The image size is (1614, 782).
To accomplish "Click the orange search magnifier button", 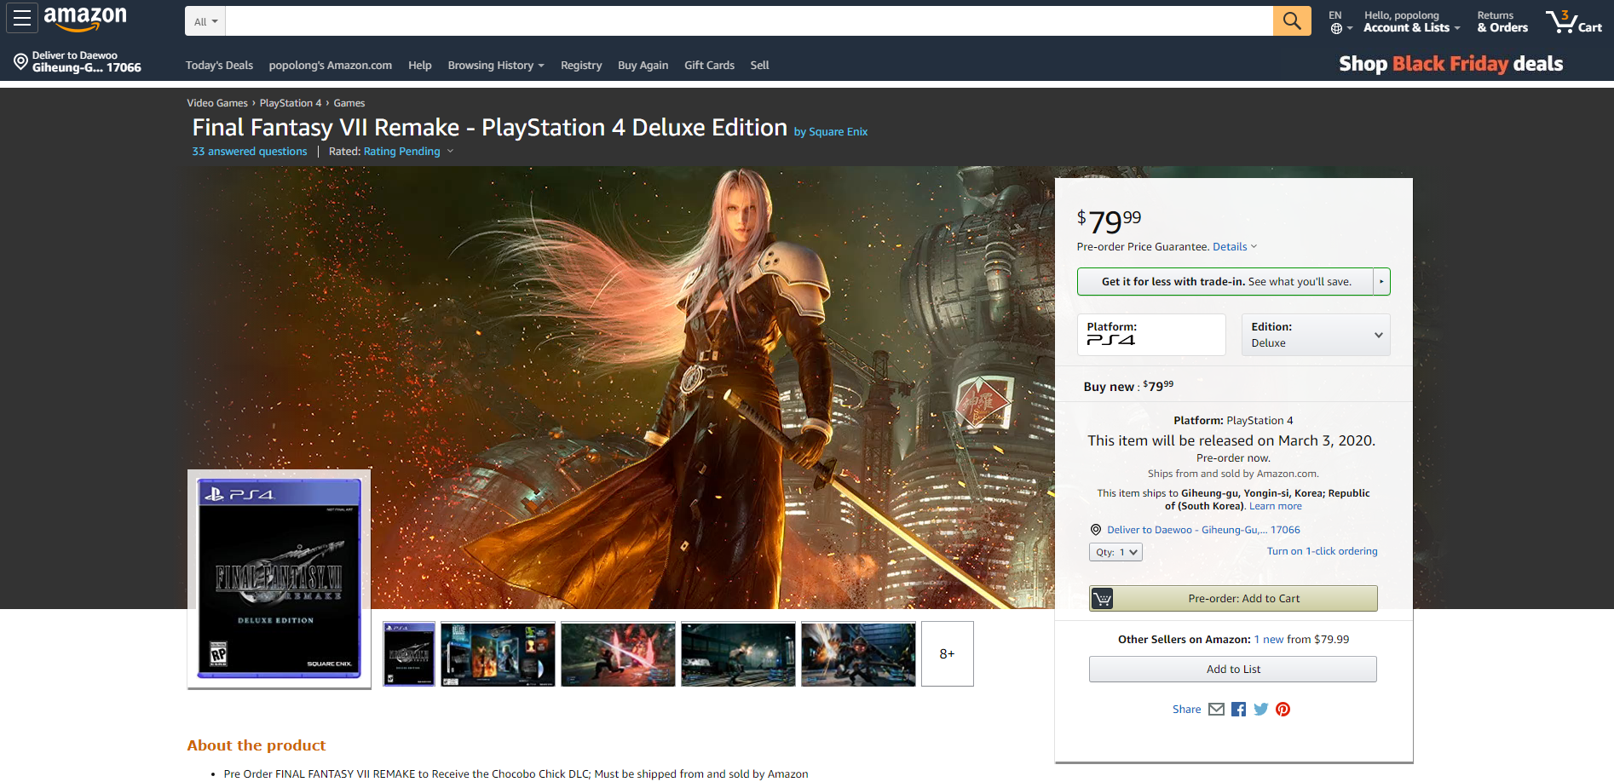I will click(x=1292, y=20).
